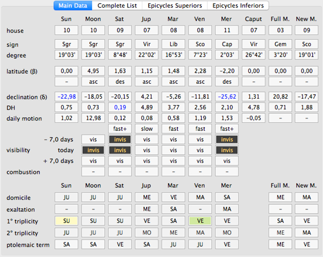This screenshot has width=323, height=257.
Task: Click the Moon daily motion value 12,98
Action: click(x=93, y=118)
